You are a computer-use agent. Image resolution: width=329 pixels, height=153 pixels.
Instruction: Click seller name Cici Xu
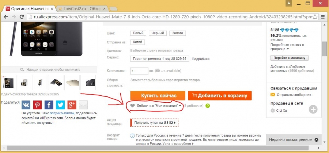[281, 110]
